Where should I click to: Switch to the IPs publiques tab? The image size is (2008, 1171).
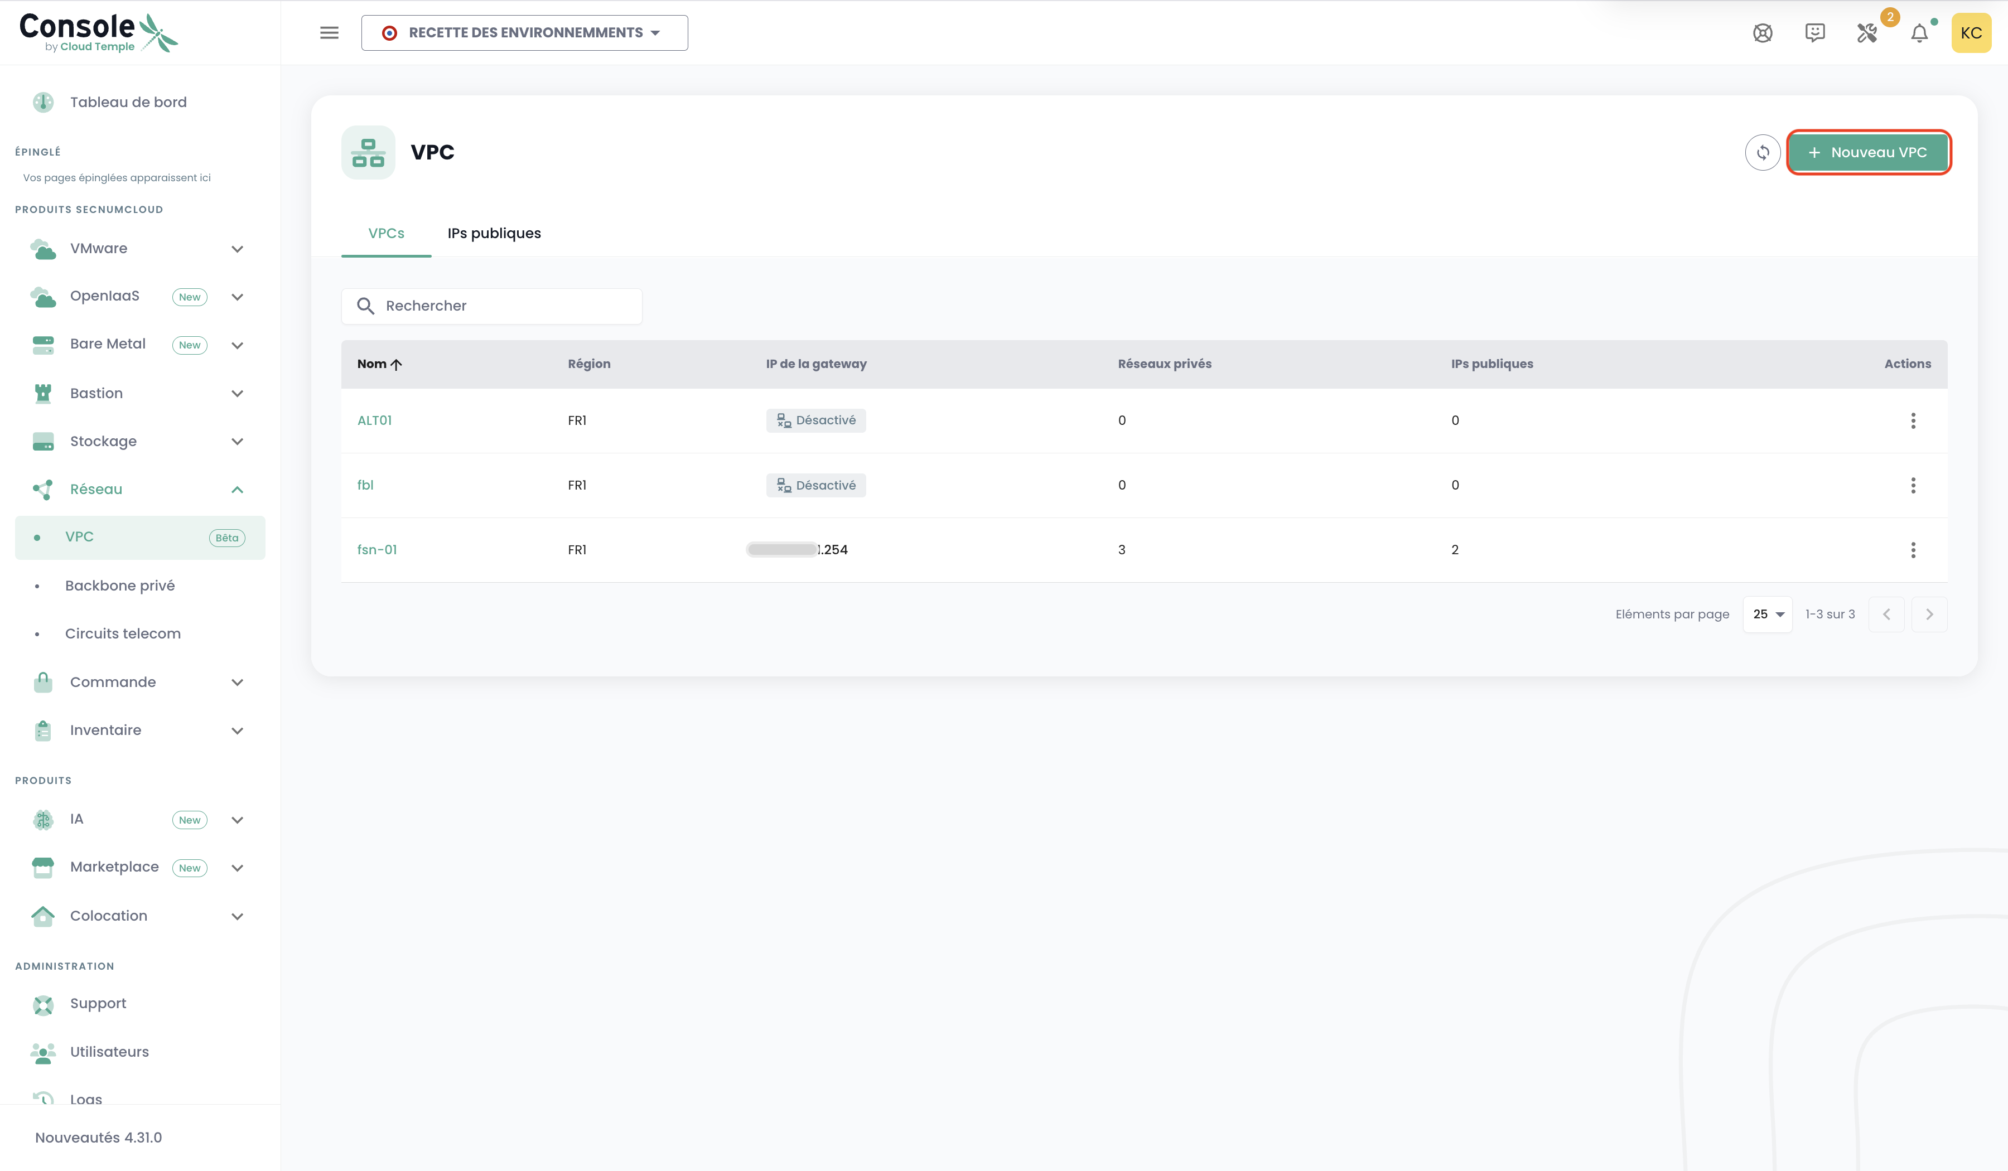494,234
